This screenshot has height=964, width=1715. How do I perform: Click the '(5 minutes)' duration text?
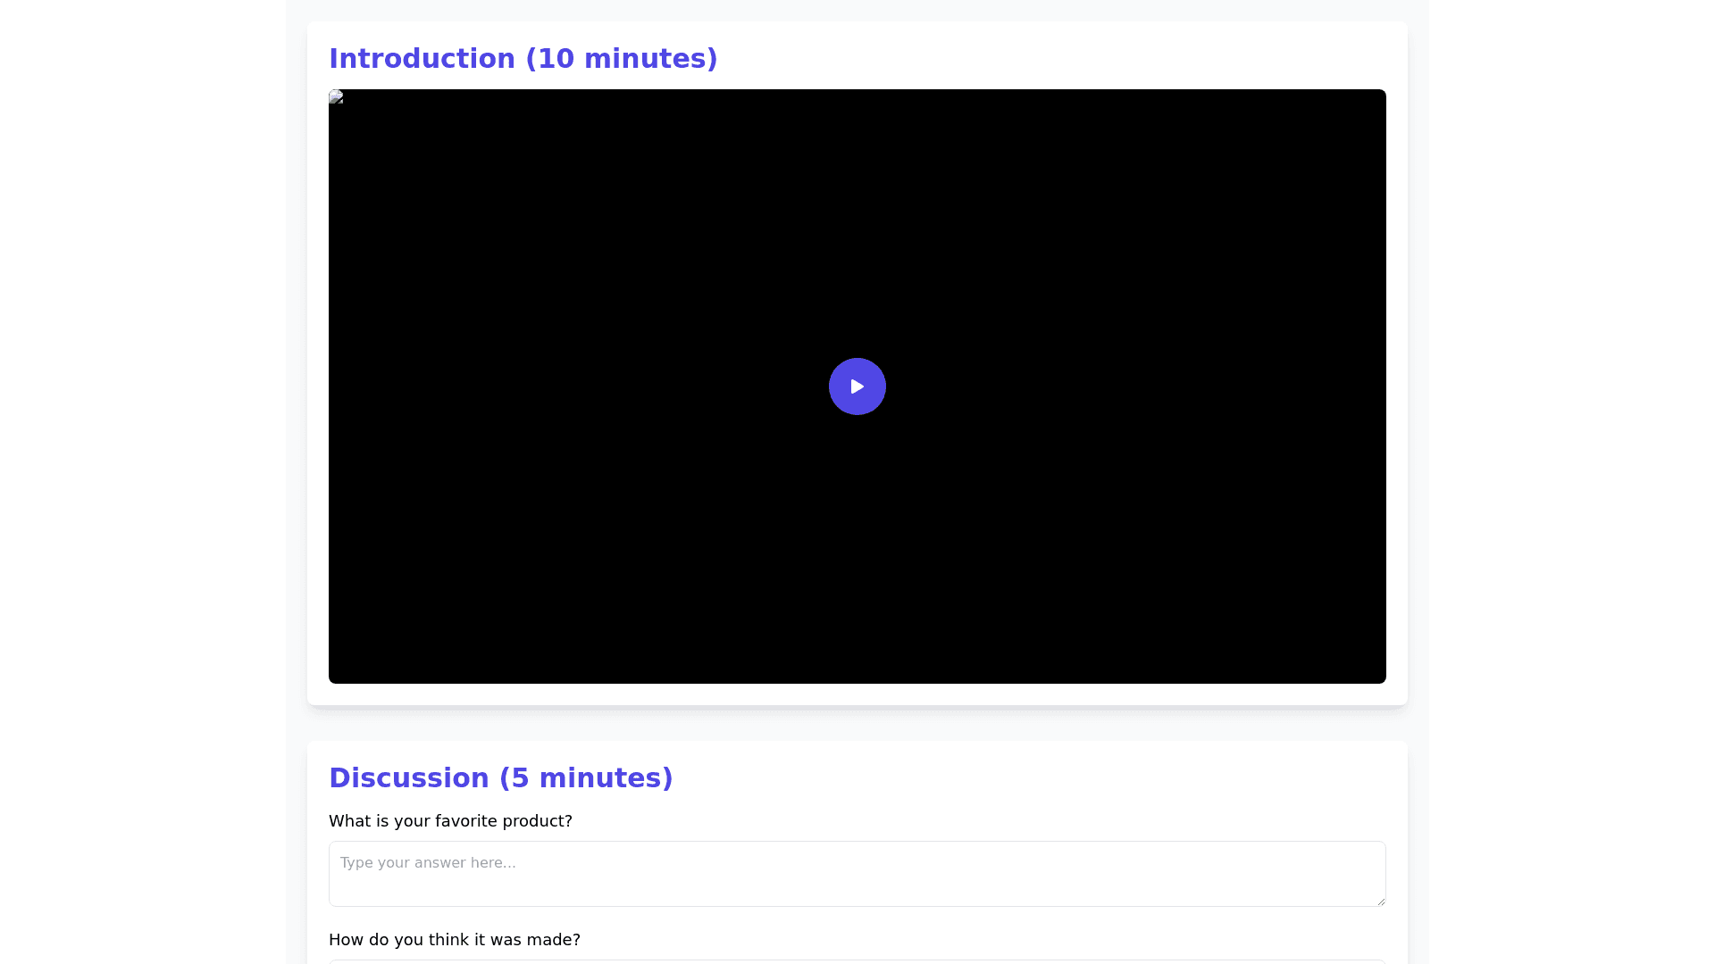click(585, 777)
